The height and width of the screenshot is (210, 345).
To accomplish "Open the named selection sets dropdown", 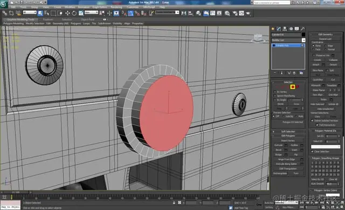I will (167, 12).
